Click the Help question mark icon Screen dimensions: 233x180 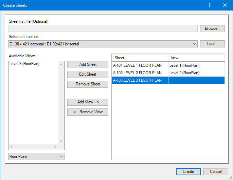tap(210, 5)
